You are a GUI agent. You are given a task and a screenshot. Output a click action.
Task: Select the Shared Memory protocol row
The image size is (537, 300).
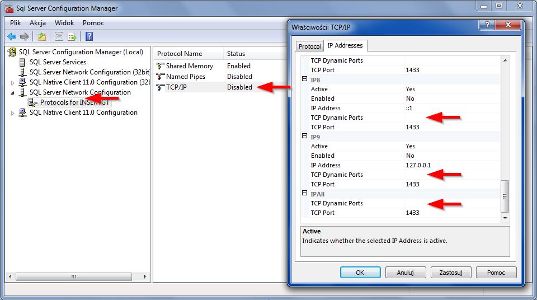tap(222, 66)
